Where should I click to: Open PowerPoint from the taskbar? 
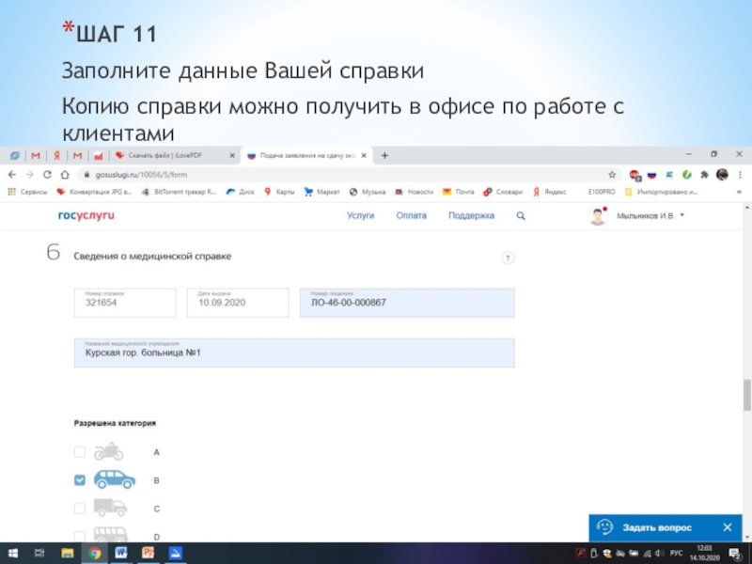(x=148, y=553)
